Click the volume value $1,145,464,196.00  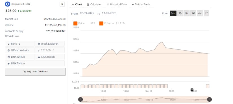(x=55, y=25)
